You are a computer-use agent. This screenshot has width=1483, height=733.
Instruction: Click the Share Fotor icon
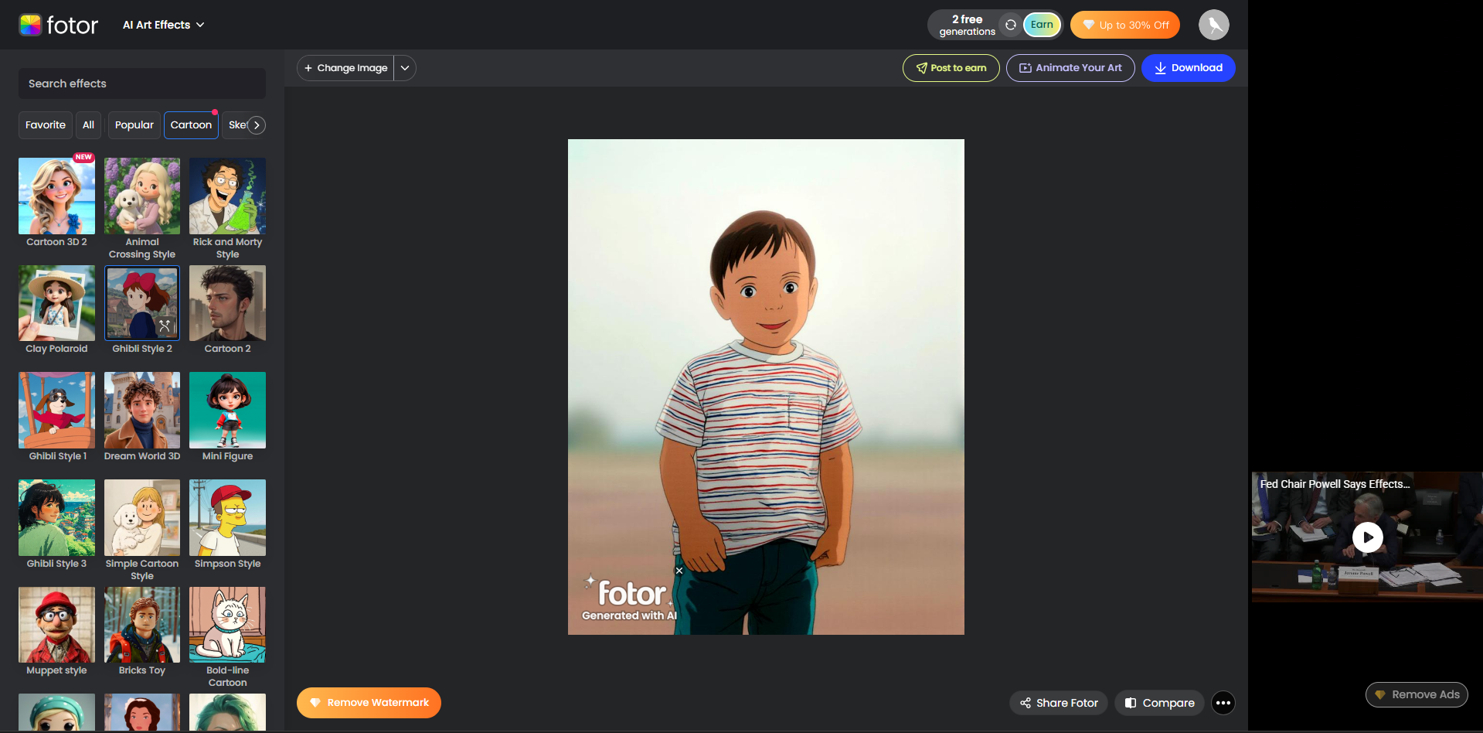pos(1027,703)
